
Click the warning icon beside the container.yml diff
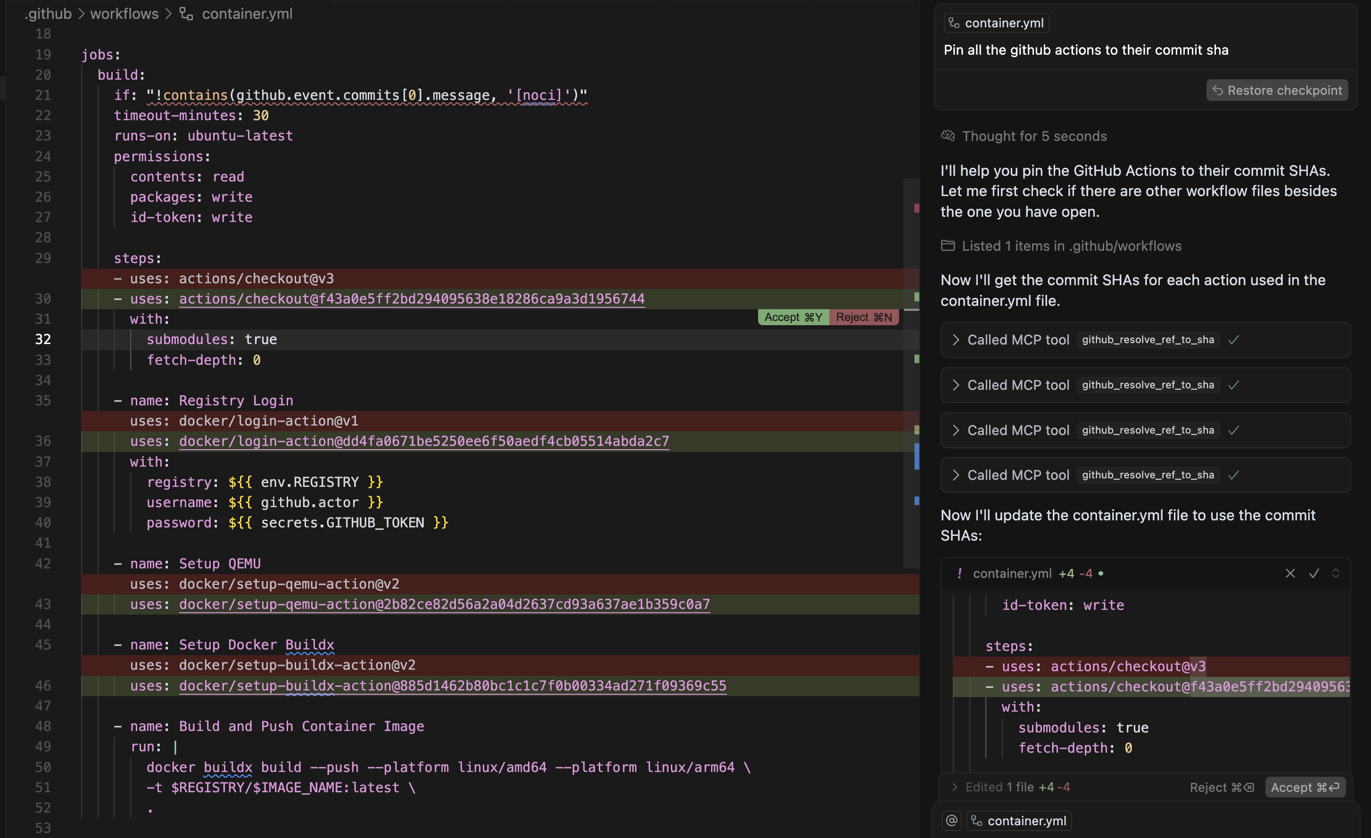[959, 573]
